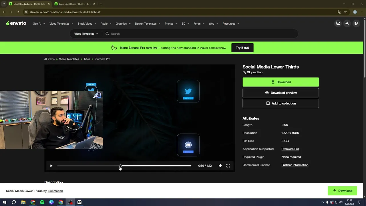The width and height of the screenshot is (366, 206).
Task: Close the Glow Social Lower Thirds tab
Action: (x=94, y=4)
